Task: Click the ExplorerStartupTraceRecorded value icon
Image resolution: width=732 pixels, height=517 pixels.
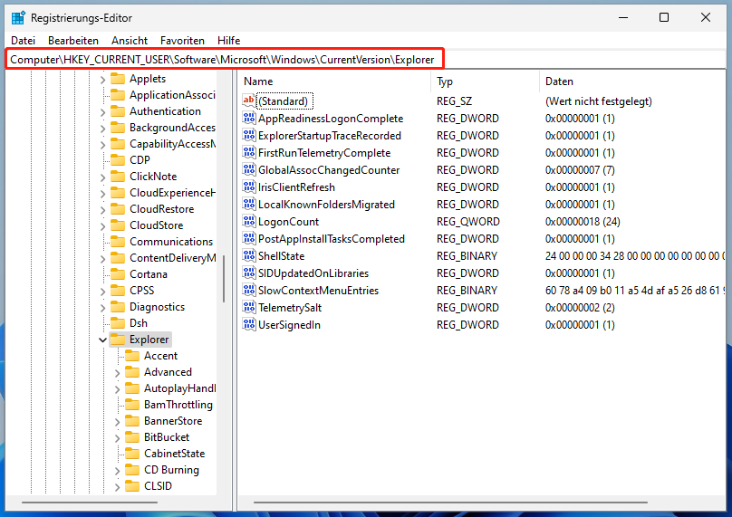Action: (x=249, y=135)
